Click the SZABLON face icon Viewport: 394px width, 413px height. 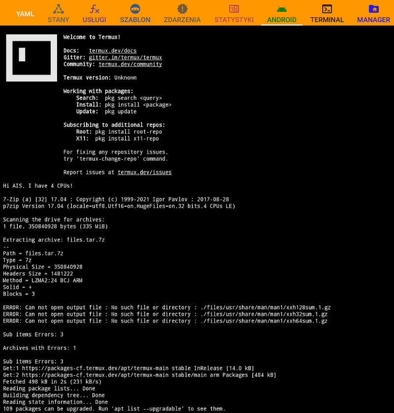(135, 9)
